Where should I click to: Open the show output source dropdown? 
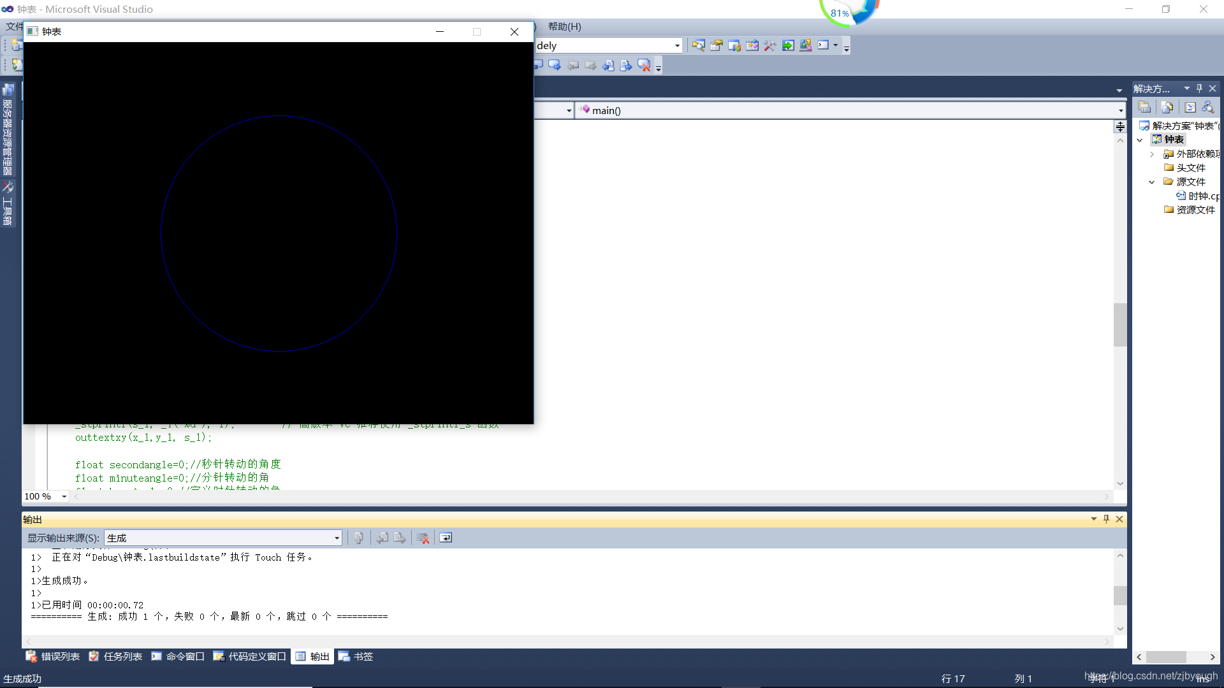[337, 538]
